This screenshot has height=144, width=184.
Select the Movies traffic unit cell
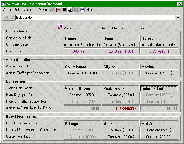pos(159,67)
